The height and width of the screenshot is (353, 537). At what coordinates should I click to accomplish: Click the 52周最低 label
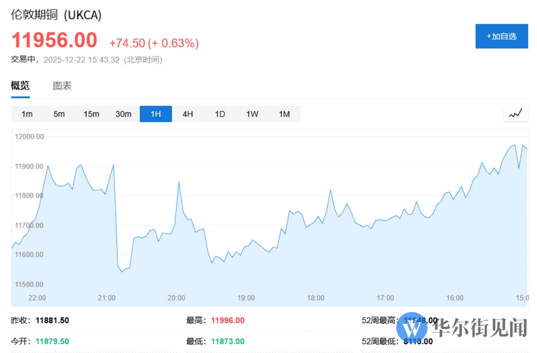click(380, 342)
